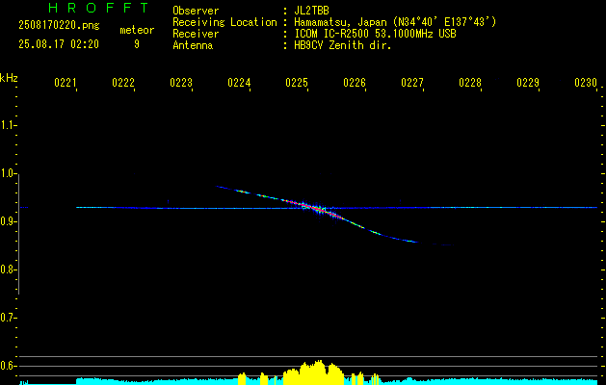Click the 0.7 kHz axis label
This screenshot has width=606, height=385.
click(x=9, y=318)
